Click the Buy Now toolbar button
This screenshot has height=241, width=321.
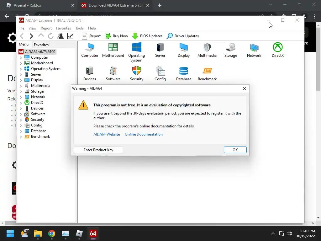[x=116, y=36]
